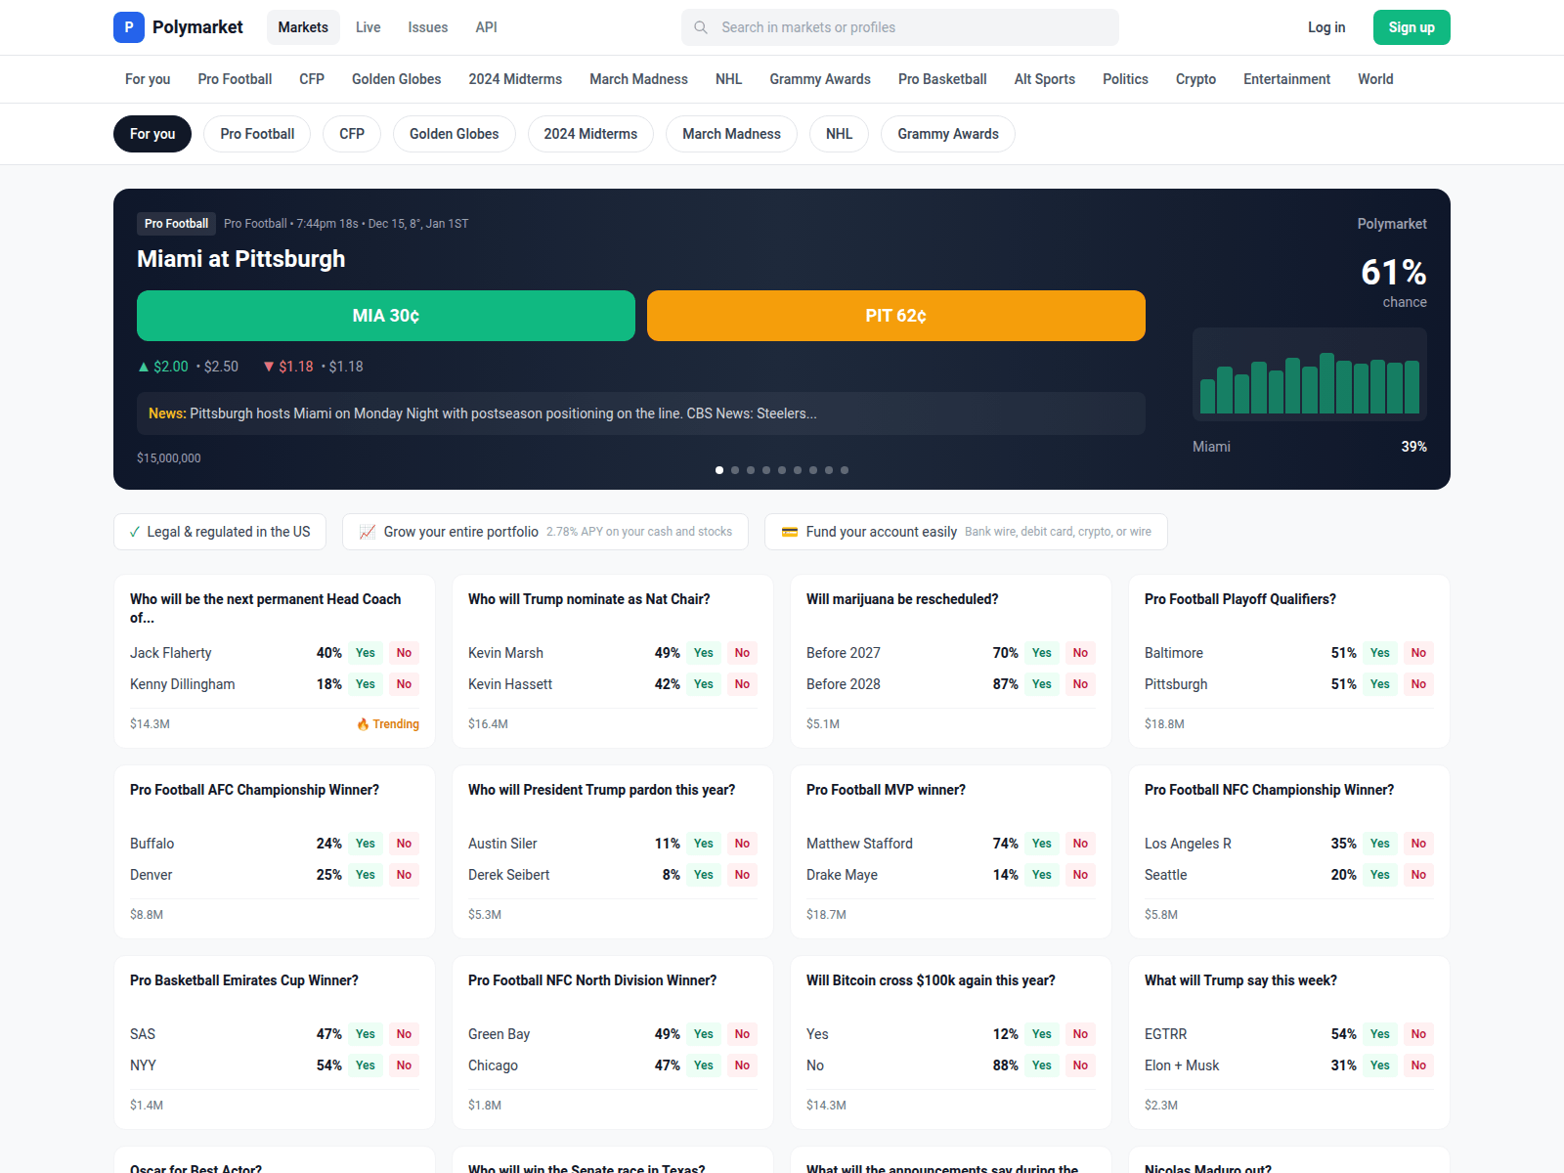Click Yes for Los Angeles R
The width and height of the screenshot is (1564, 1173).
(x=1380, y=844)
